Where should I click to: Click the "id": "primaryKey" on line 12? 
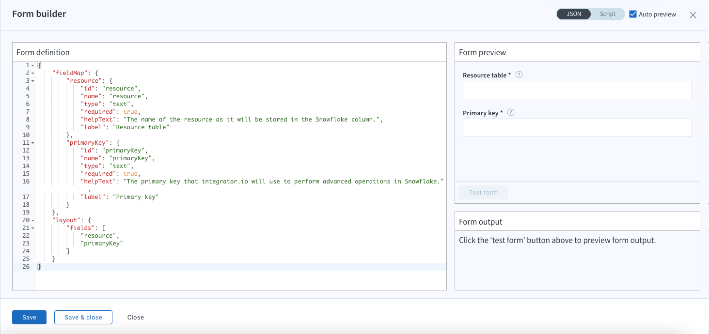click(114, 151)
